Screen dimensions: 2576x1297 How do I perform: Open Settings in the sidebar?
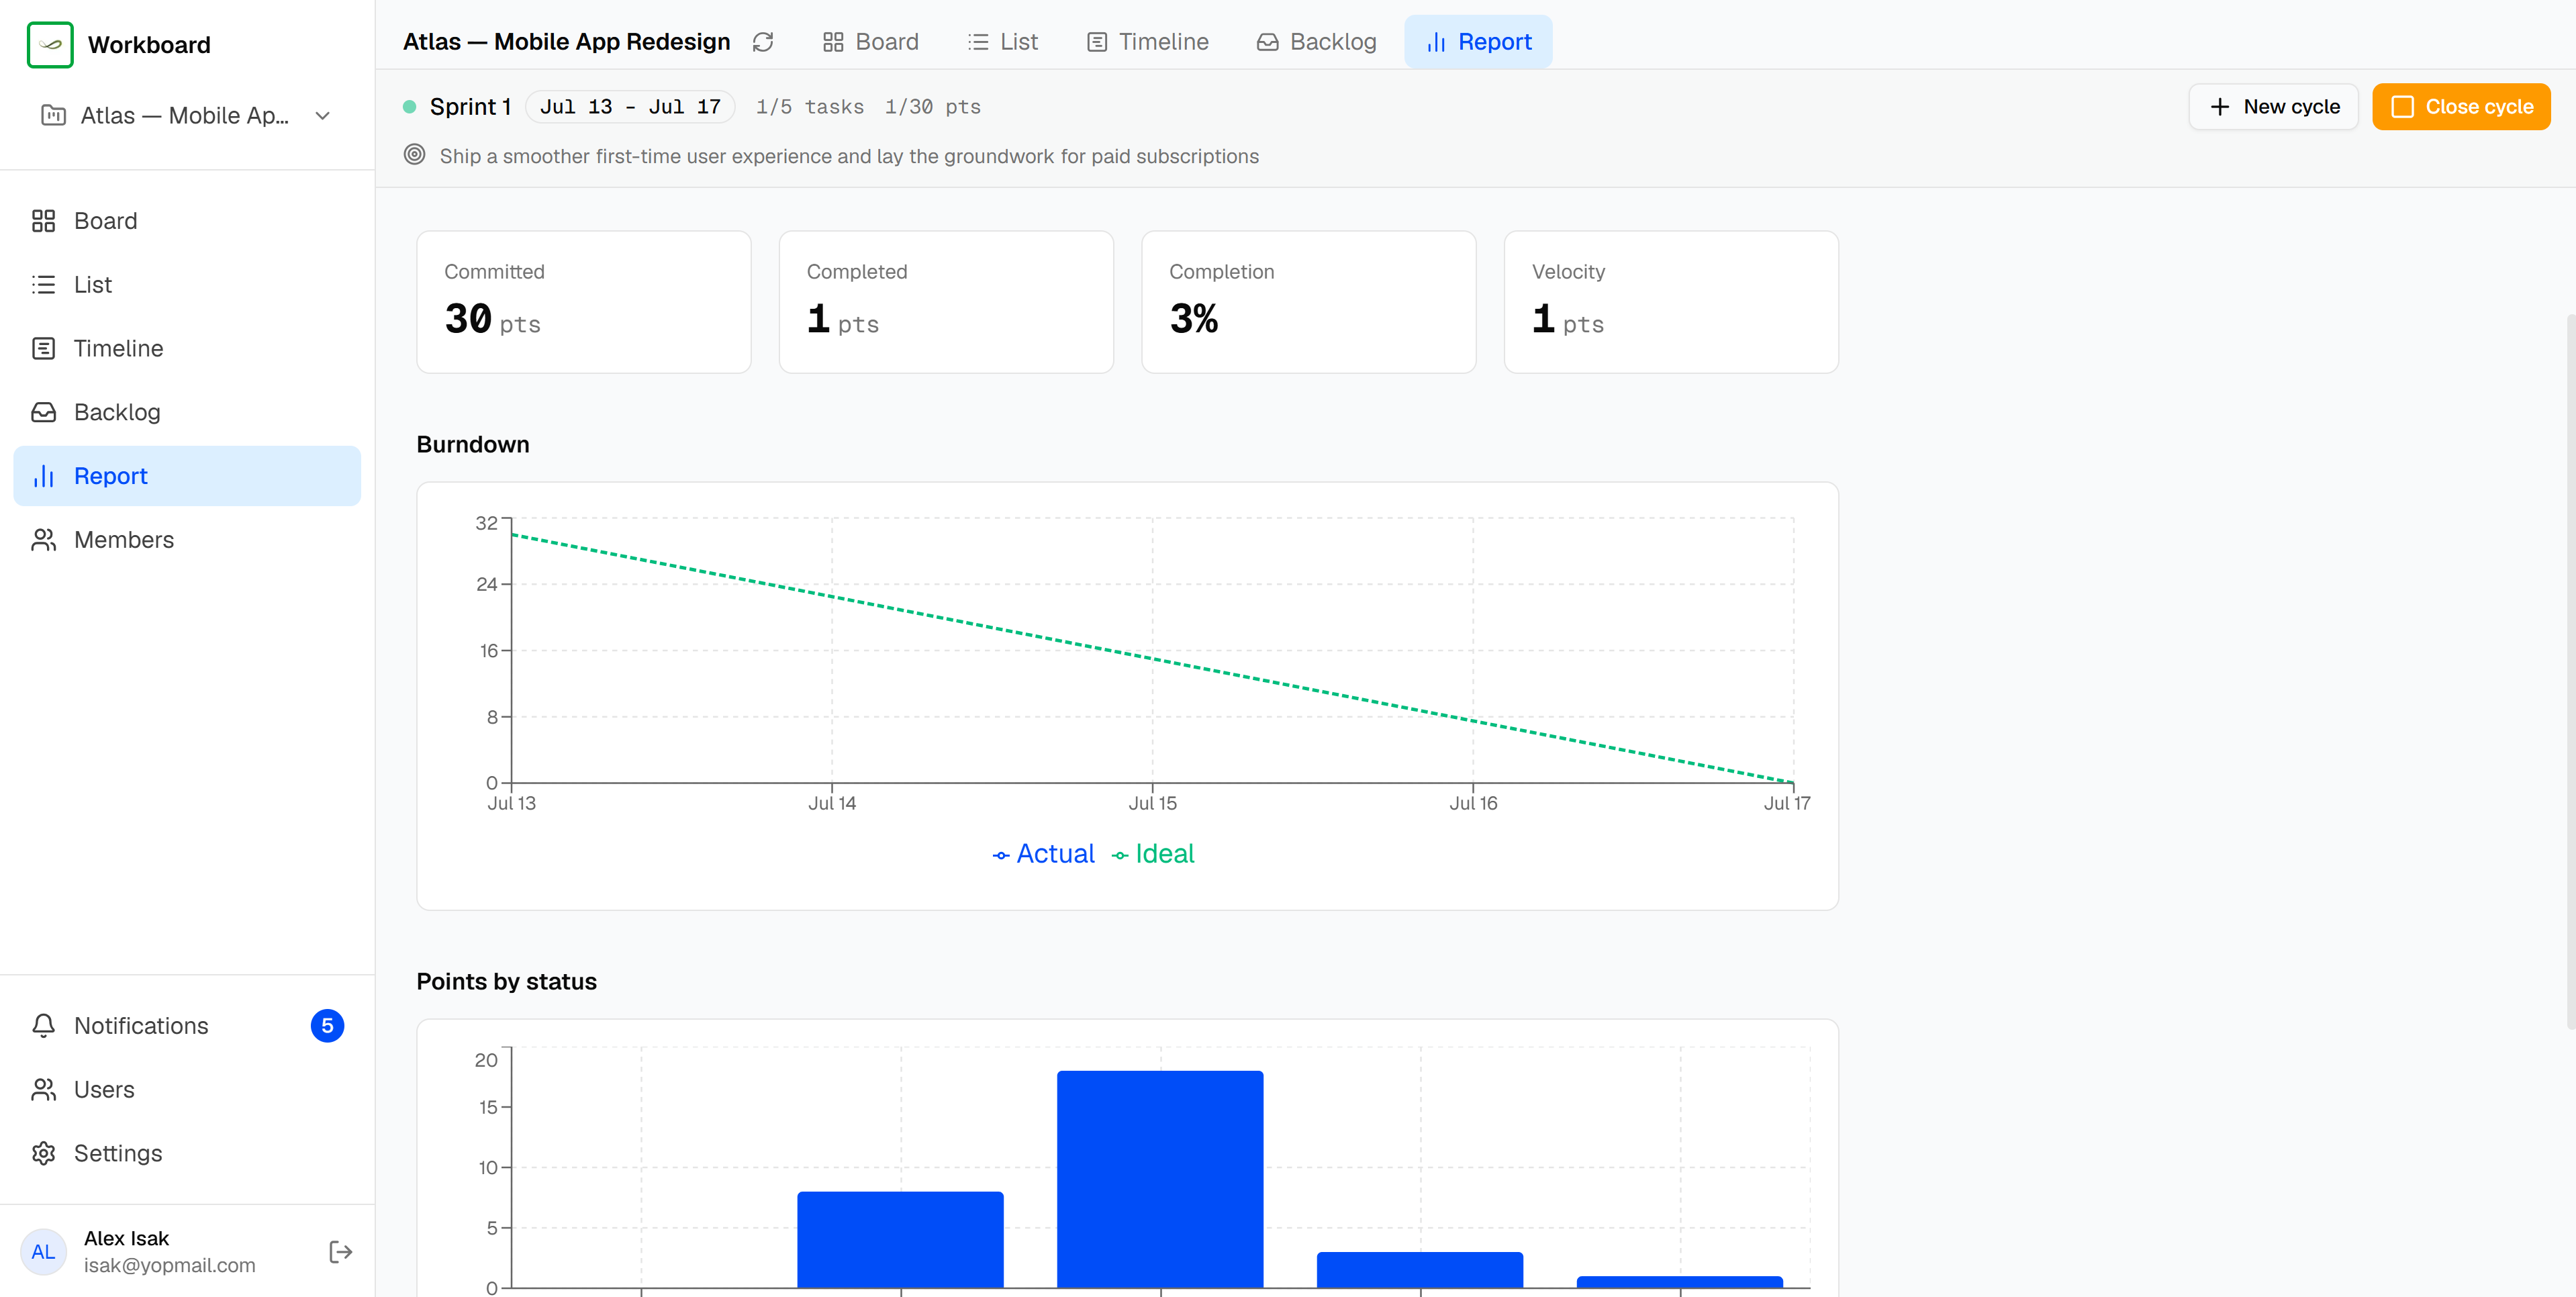click(187, 1154)
